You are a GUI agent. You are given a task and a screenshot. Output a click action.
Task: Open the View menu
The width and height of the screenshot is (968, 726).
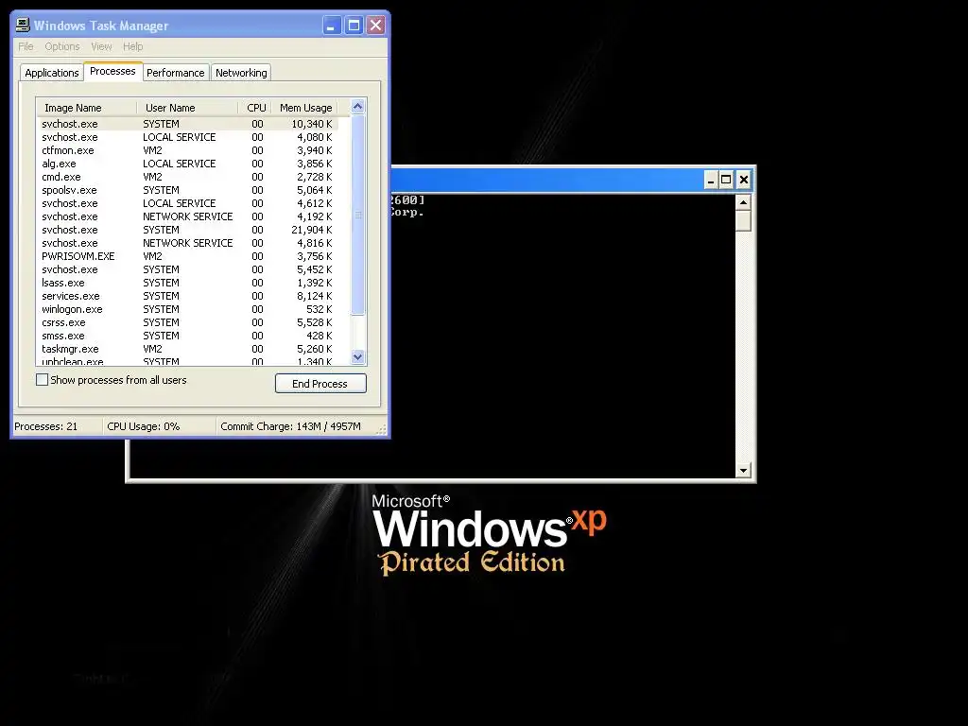(x=101, y=46)
